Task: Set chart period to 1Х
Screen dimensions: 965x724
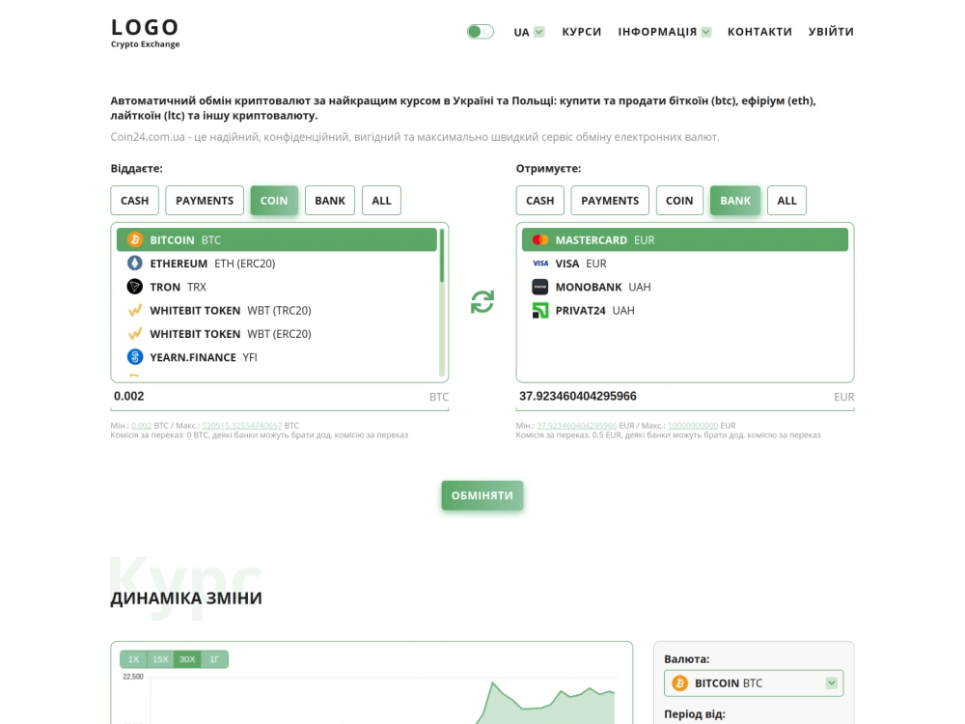Action: click(133, 659)
